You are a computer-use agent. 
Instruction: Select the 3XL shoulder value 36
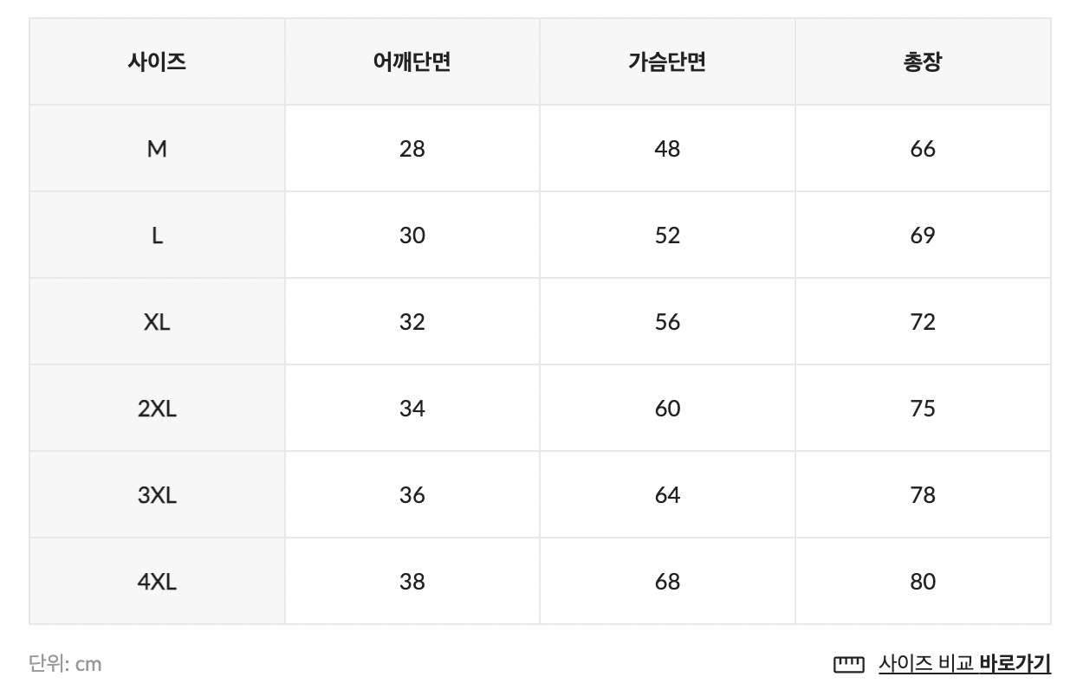pyautogui.click(x=412, y=495)
